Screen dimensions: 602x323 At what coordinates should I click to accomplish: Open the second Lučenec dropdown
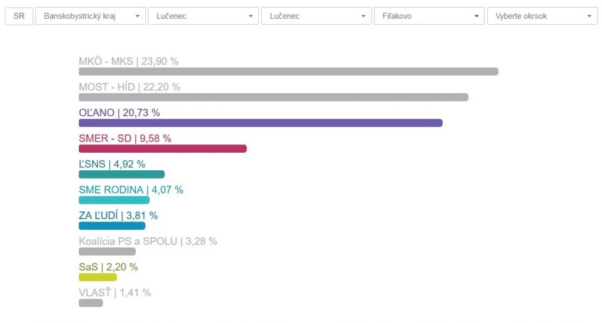pos(316,16)
